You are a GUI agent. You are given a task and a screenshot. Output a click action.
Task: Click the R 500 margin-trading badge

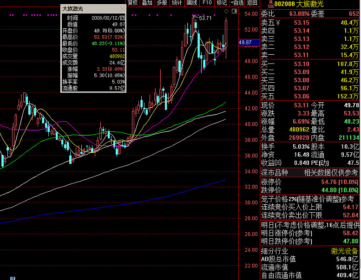coord(271,4)
